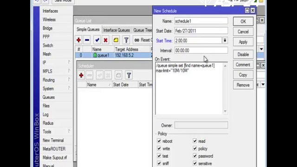Open Radius from the sidebar menu
Image resolution: width=297 pixels, height=167 pixels.
tap(48, 123)
